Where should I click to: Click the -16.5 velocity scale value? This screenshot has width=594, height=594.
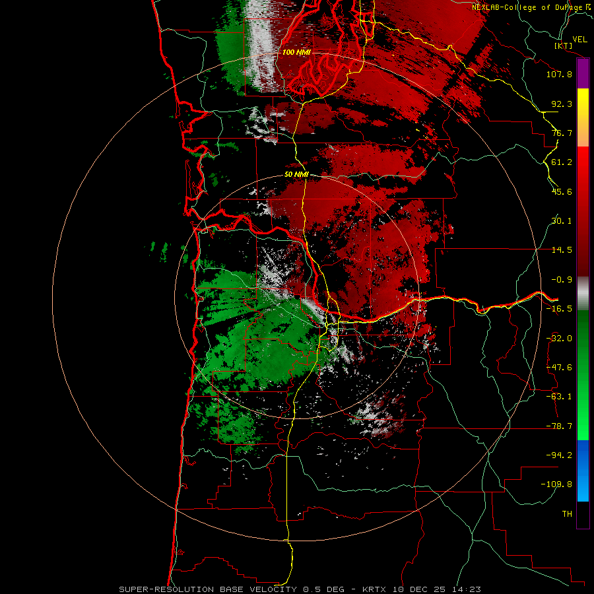tap(559, 309)
